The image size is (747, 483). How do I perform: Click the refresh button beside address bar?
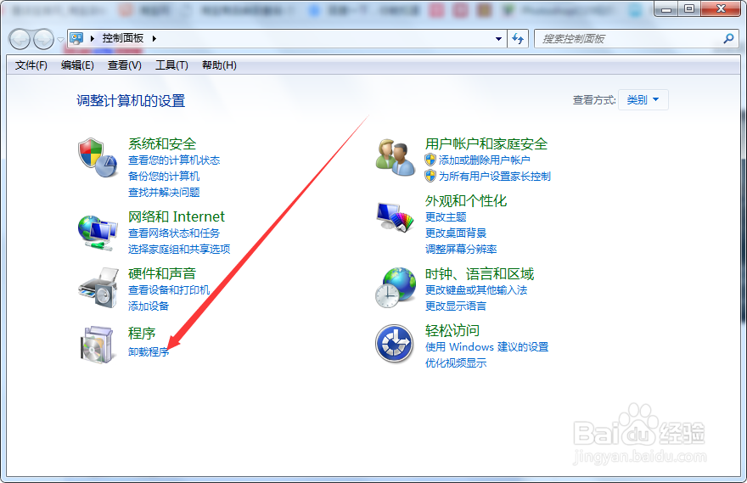(518, 38)
